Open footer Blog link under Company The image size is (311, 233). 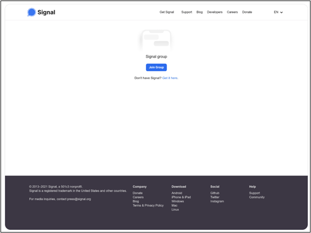(x=136, y=201)
